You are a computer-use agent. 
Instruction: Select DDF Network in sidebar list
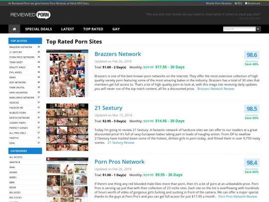pos(17,82)
